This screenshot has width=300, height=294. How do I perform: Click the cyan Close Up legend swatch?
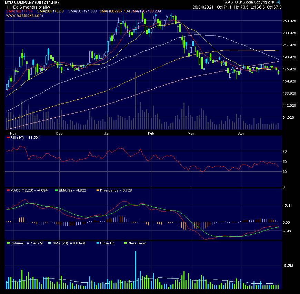pos(98,243)
